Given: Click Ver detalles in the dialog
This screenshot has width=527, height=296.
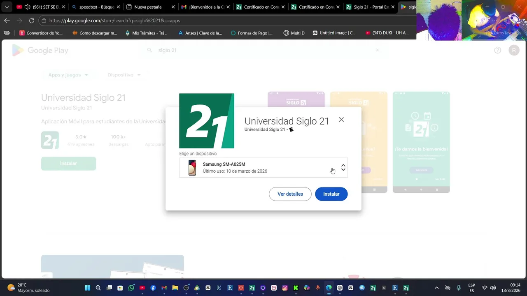Looking at the screenshot, I should click(290, 194).
